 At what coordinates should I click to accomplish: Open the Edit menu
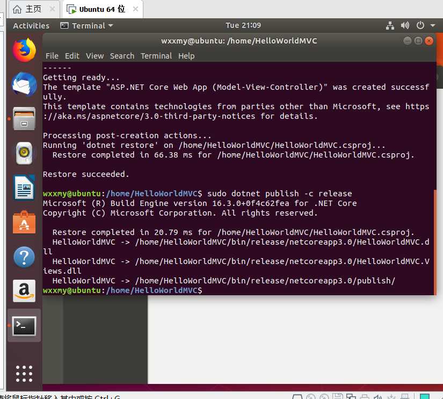(72, 56)
